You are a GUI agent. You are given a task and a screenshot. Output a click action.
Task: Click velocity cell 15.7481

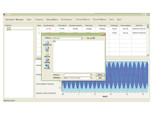tap(62, 29)
